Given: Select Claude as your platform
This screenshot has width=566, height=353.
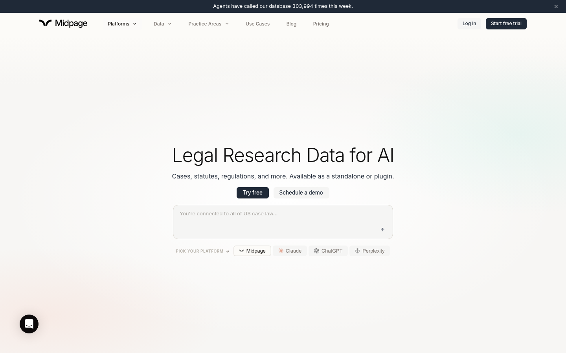Looking at the screenshot, I should 290,251.
